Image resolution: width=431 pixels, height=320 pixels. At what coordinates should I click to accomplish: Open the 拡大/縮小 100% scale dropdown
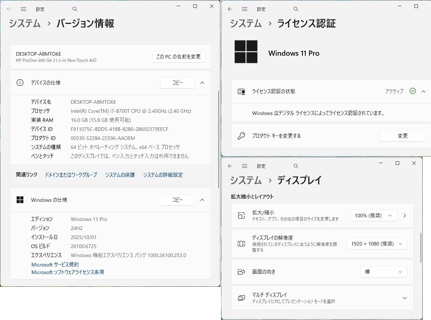[374, 216]
